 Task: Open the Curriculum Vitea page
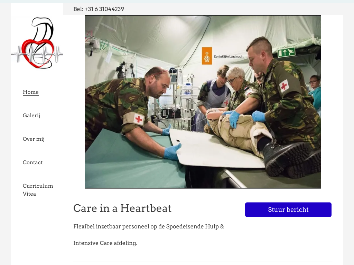pyautogui.click(x=38, y=190)
